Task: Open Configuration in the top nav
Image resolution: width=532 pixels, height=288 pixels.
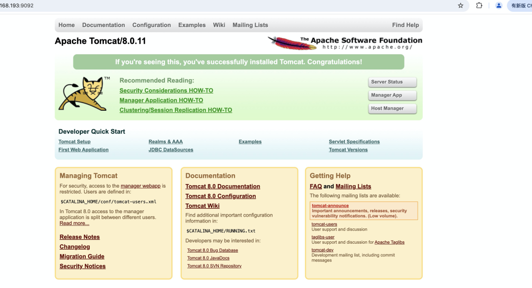Action: click(x=152, y=25)
